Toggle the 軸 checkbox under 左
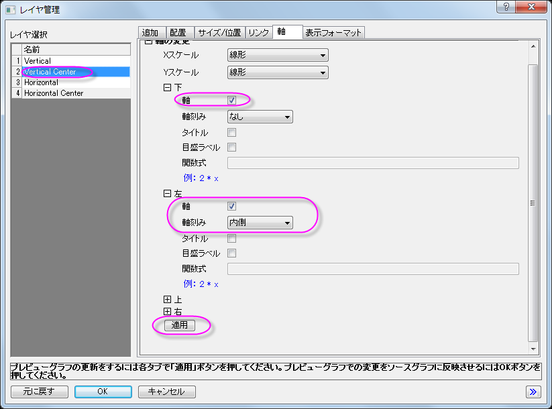This screenshot has width=552, height=409. [x=231, y=207]
